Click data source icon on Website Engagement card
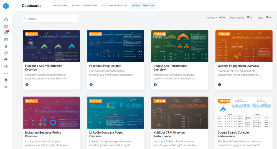Viewport: 277px width, 149px height. [x=219, y=85]
